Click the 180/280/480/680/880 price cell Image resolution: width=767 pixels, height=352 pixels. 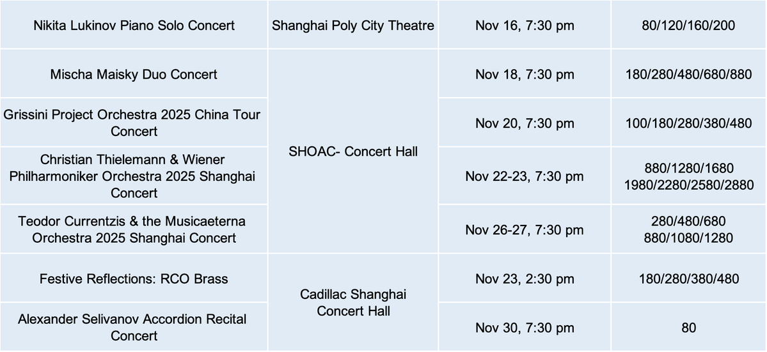coord(688,75)
